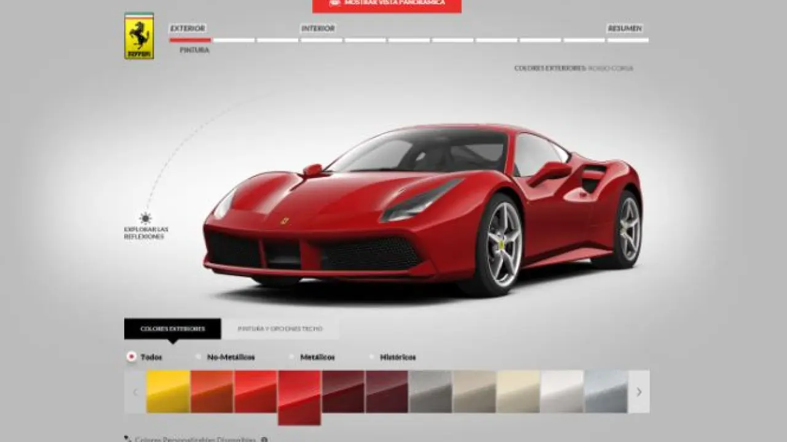The height and width of the screenshot is (442, 787).
Task: Open the Colores Exteriores tab
Action: 172,329
